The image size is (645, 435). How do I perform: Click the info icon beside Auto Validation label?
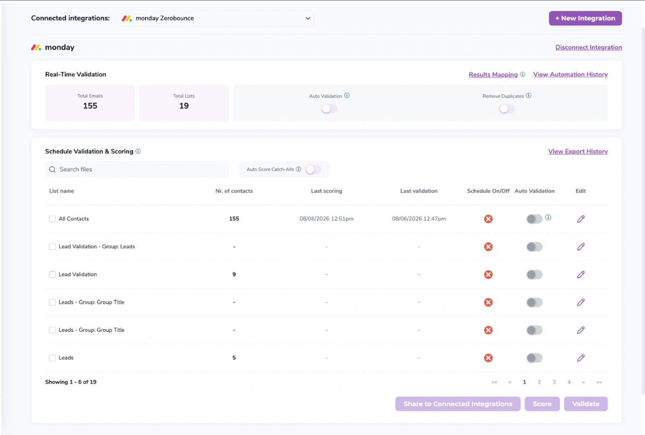coord(347,96)
